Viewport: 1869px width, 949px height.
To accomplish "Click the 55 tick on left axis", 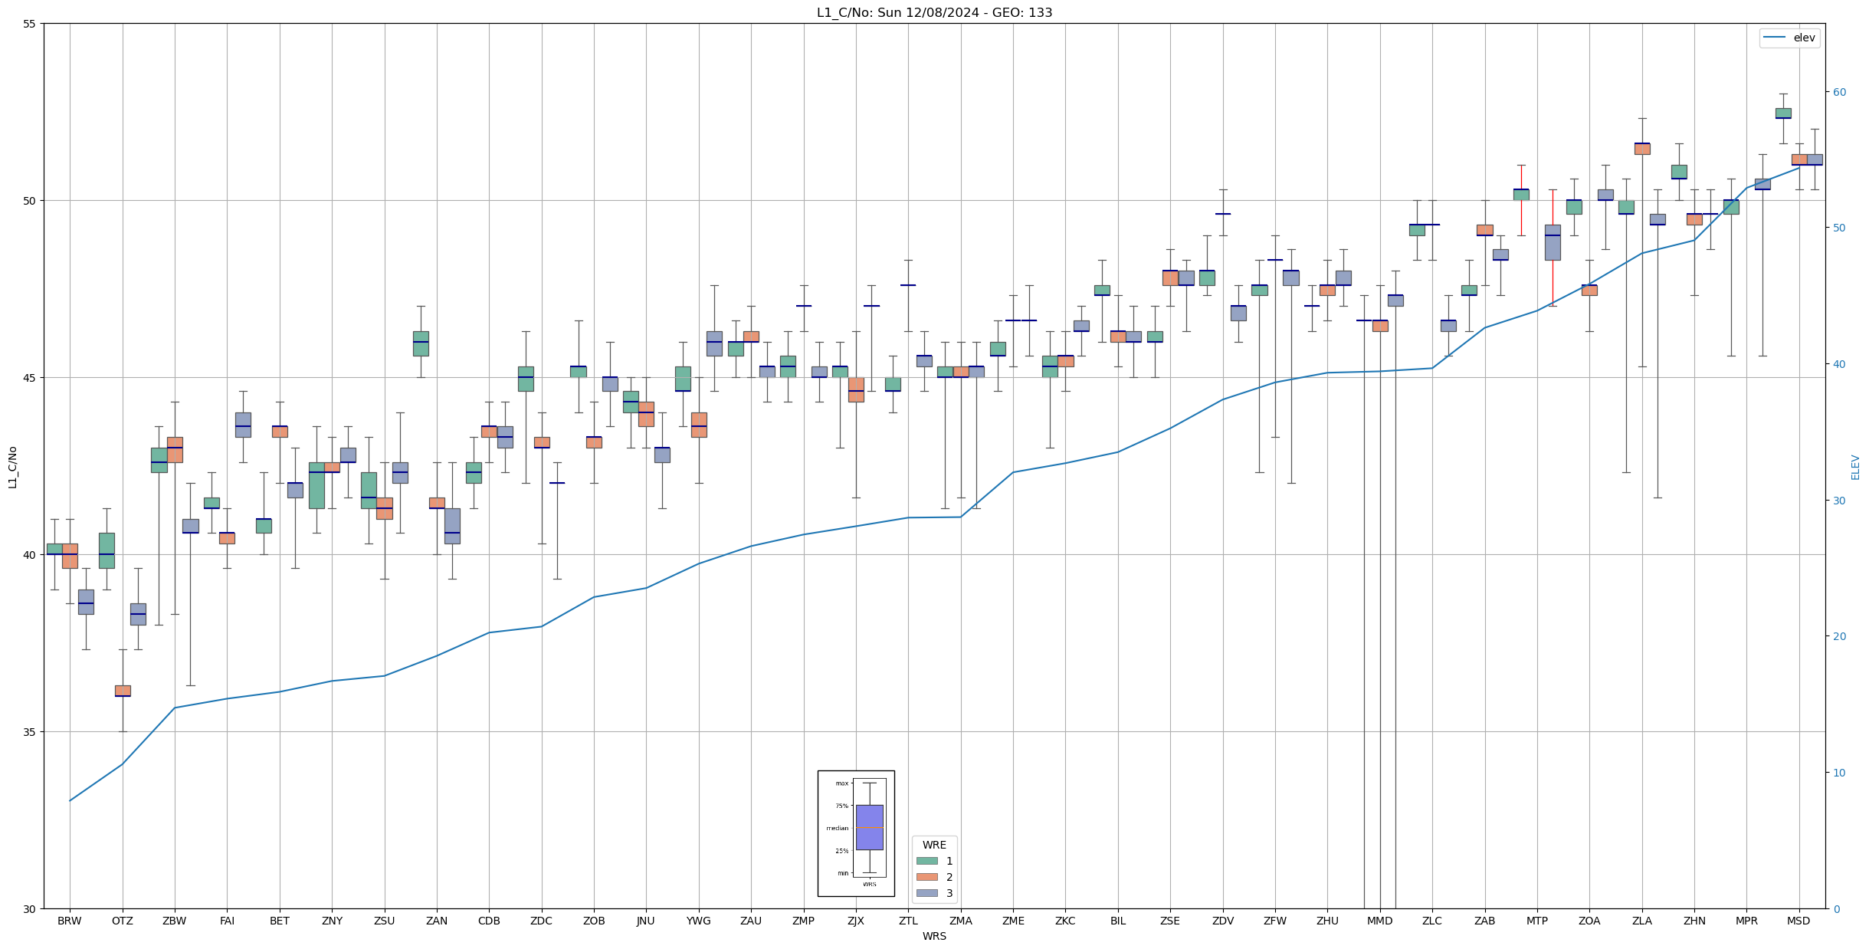I will [30, 24].
